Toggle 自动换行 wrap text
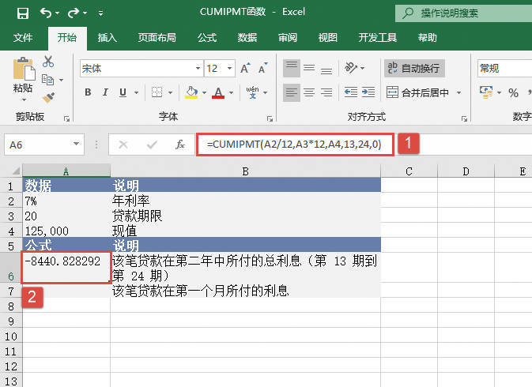Screen dimensions: 532x387 (413, 69)
